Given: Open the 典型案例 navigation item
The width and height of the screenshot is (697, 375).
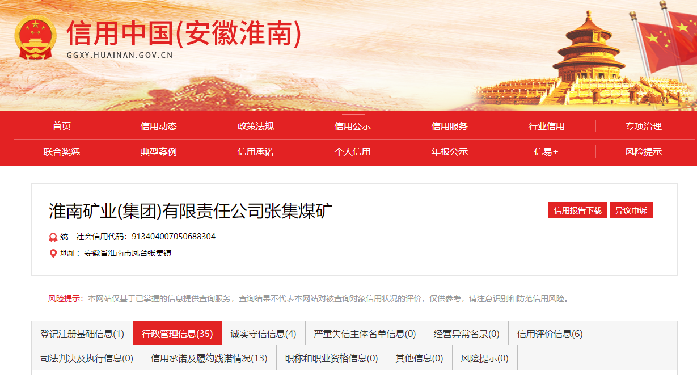Looking at the screenshot, I should coord(159,151).
